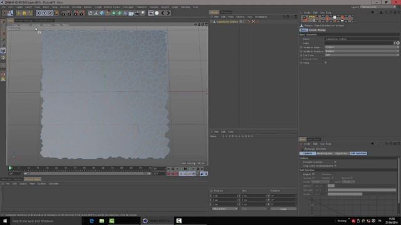Viewport: 401px width, 225px height.
Task: Click the Subdivision Surface object icon in Object Manager
Action: [214, 22]
